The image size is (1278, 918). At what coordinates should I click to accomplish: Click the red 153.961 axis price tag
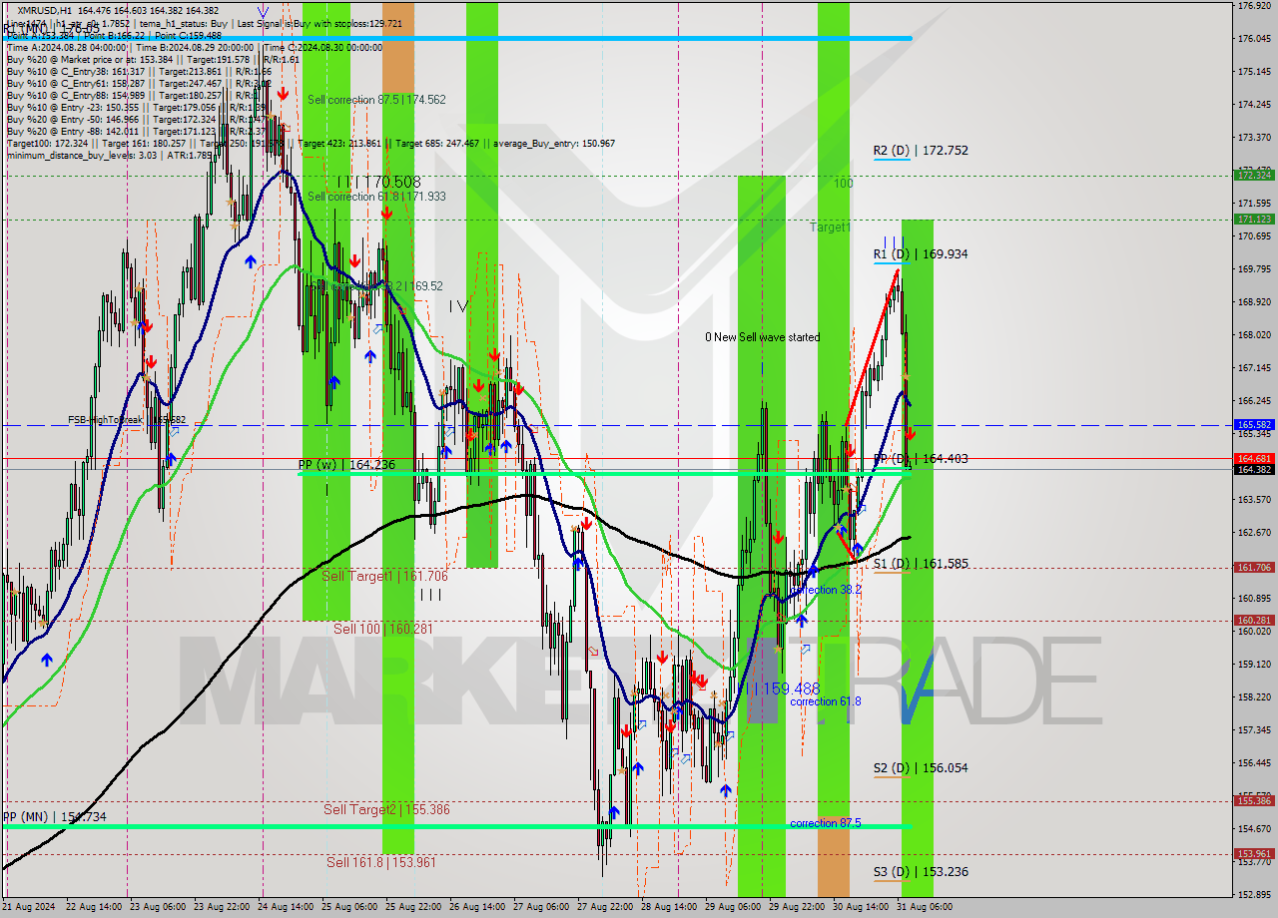(1253, 853)
